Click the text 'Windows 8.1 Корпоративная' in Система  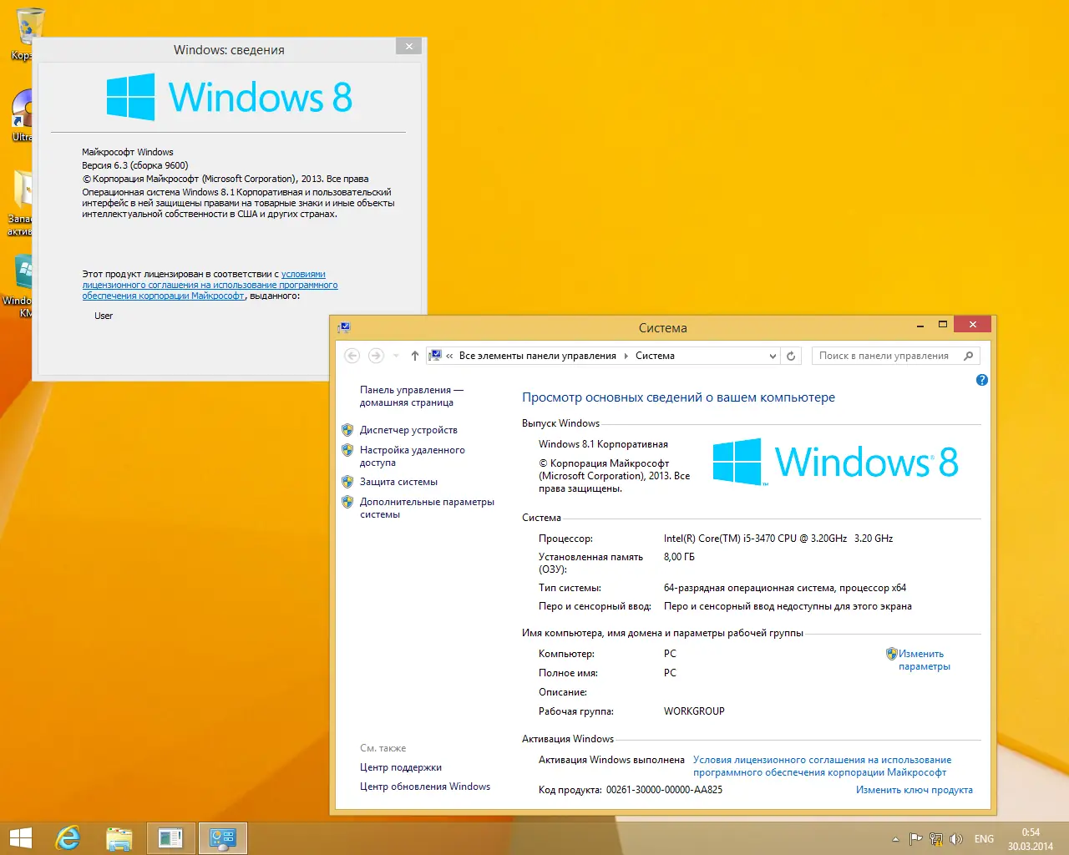point(603,444)
